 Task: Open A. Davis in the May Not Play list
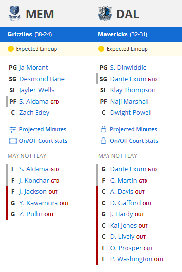pos(122,192)
